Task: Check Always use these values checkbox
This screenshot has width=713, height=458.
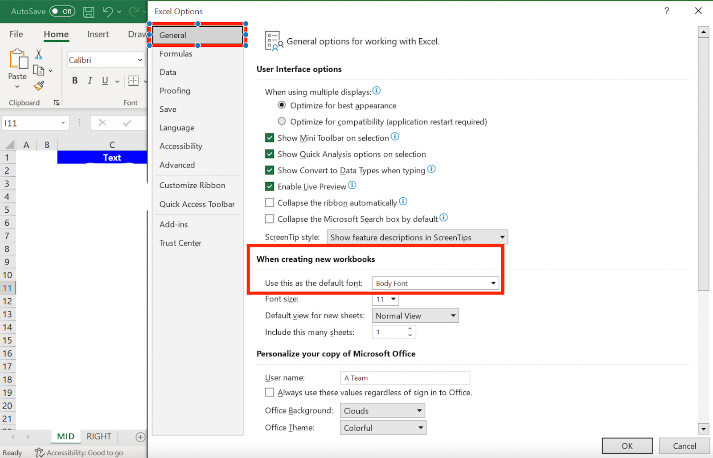Action: pyautogui.click(x=270, y=392)
